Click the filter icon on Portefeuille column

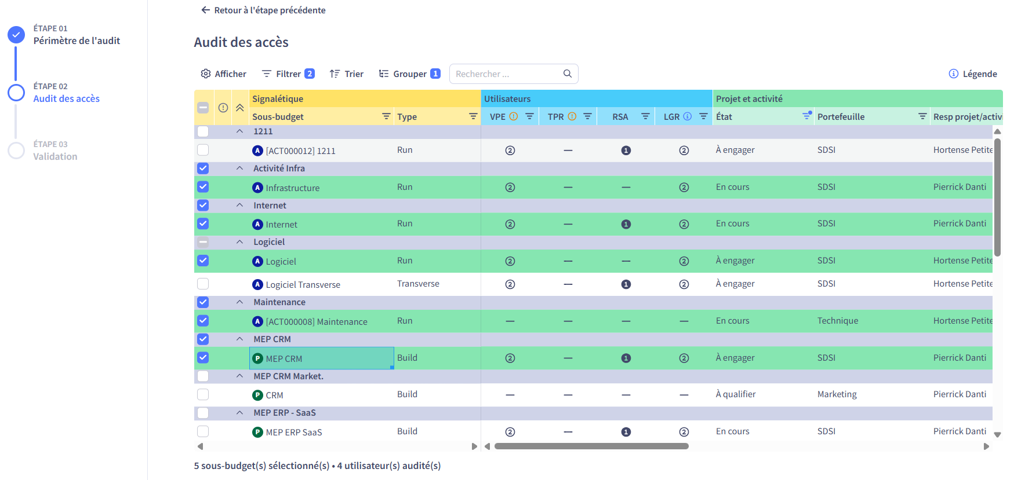922,116
